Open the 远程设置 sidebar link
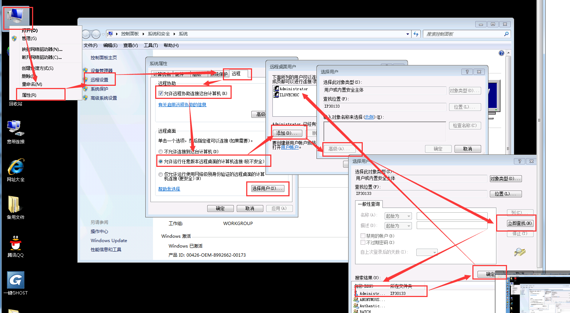Viewport: 570px width, 313px height. (x=99, y=80)
